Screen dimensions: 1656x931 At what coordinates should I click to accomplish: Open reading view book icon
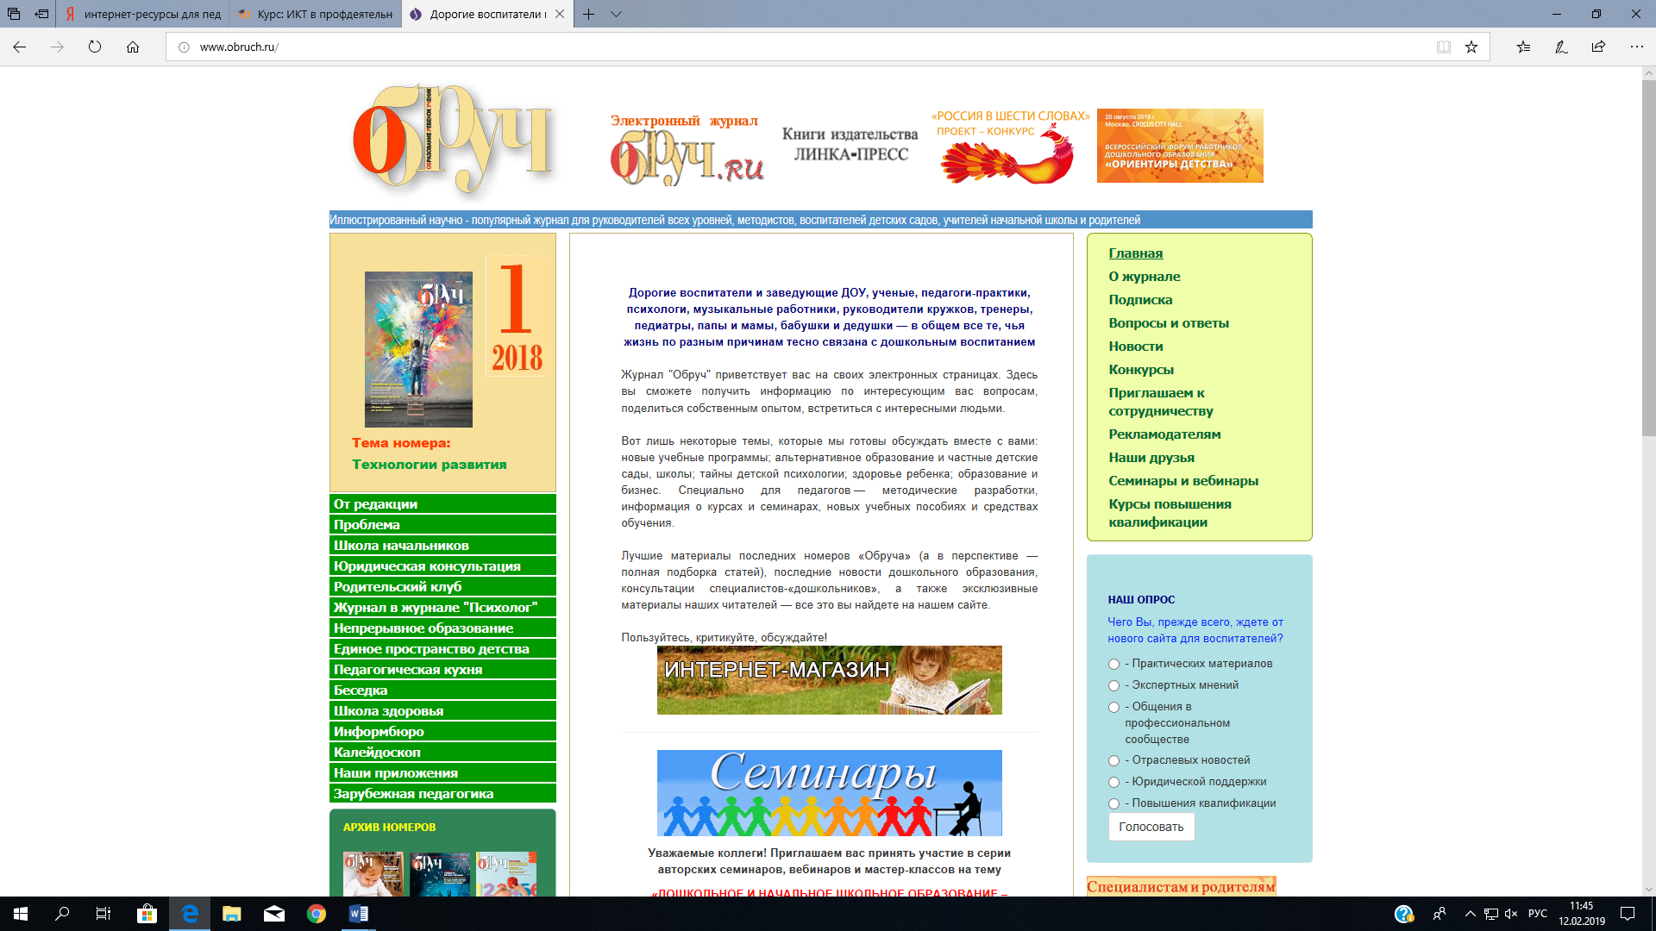coord(1444,47)
